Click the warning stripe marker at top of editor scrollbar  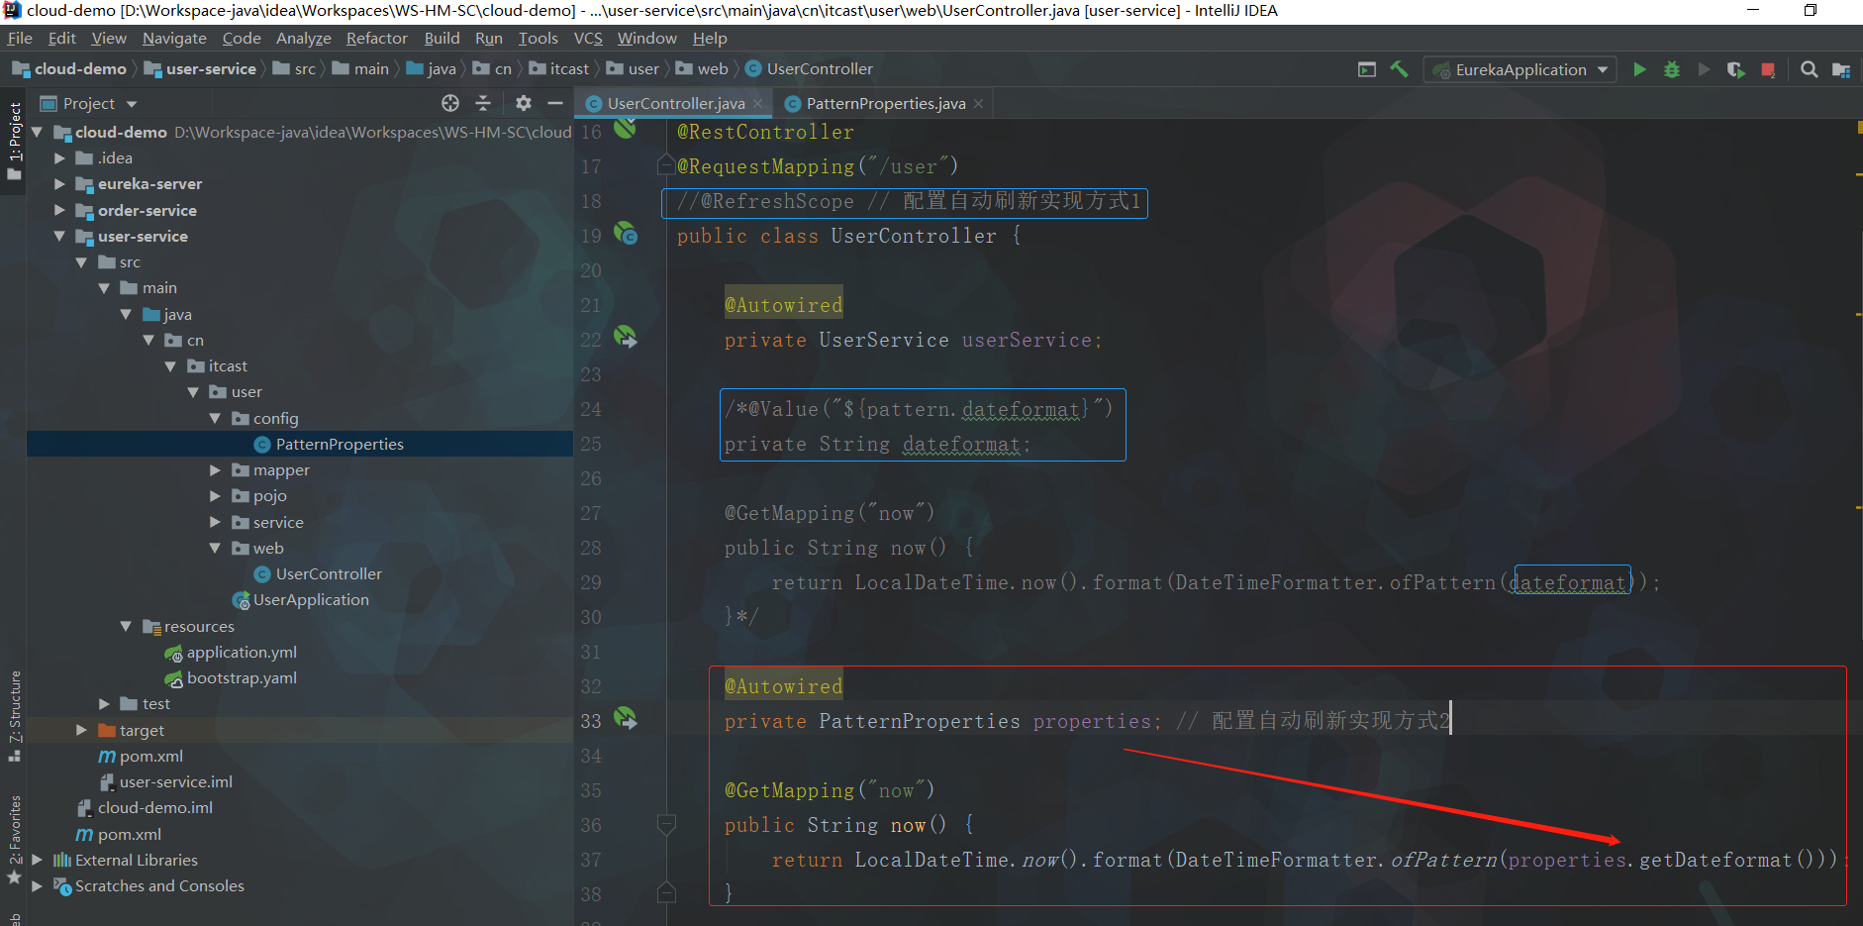[1858, 128]
